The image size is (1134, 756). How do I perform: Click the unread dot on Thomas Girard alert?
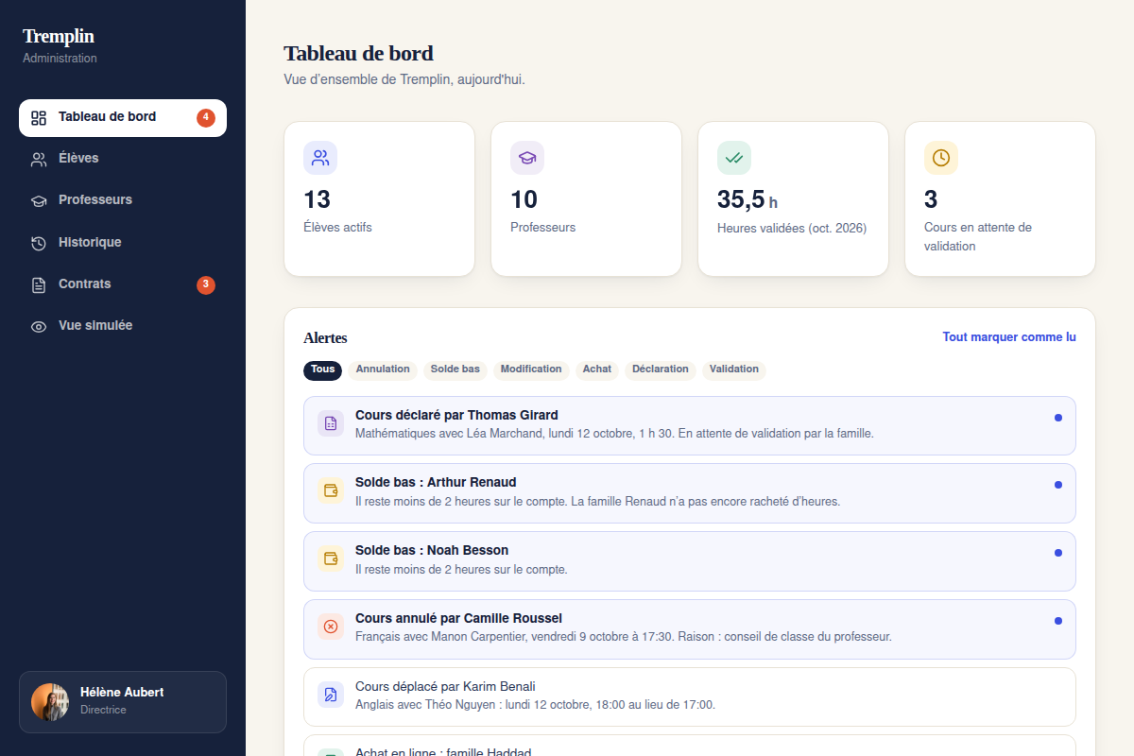point(1058,417)
